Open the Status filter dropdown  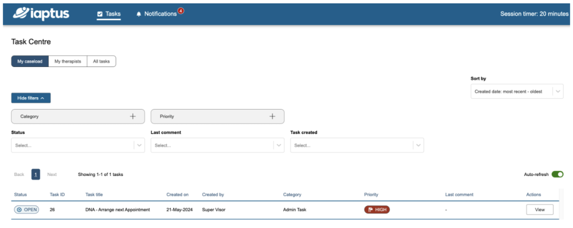point(78,145)
